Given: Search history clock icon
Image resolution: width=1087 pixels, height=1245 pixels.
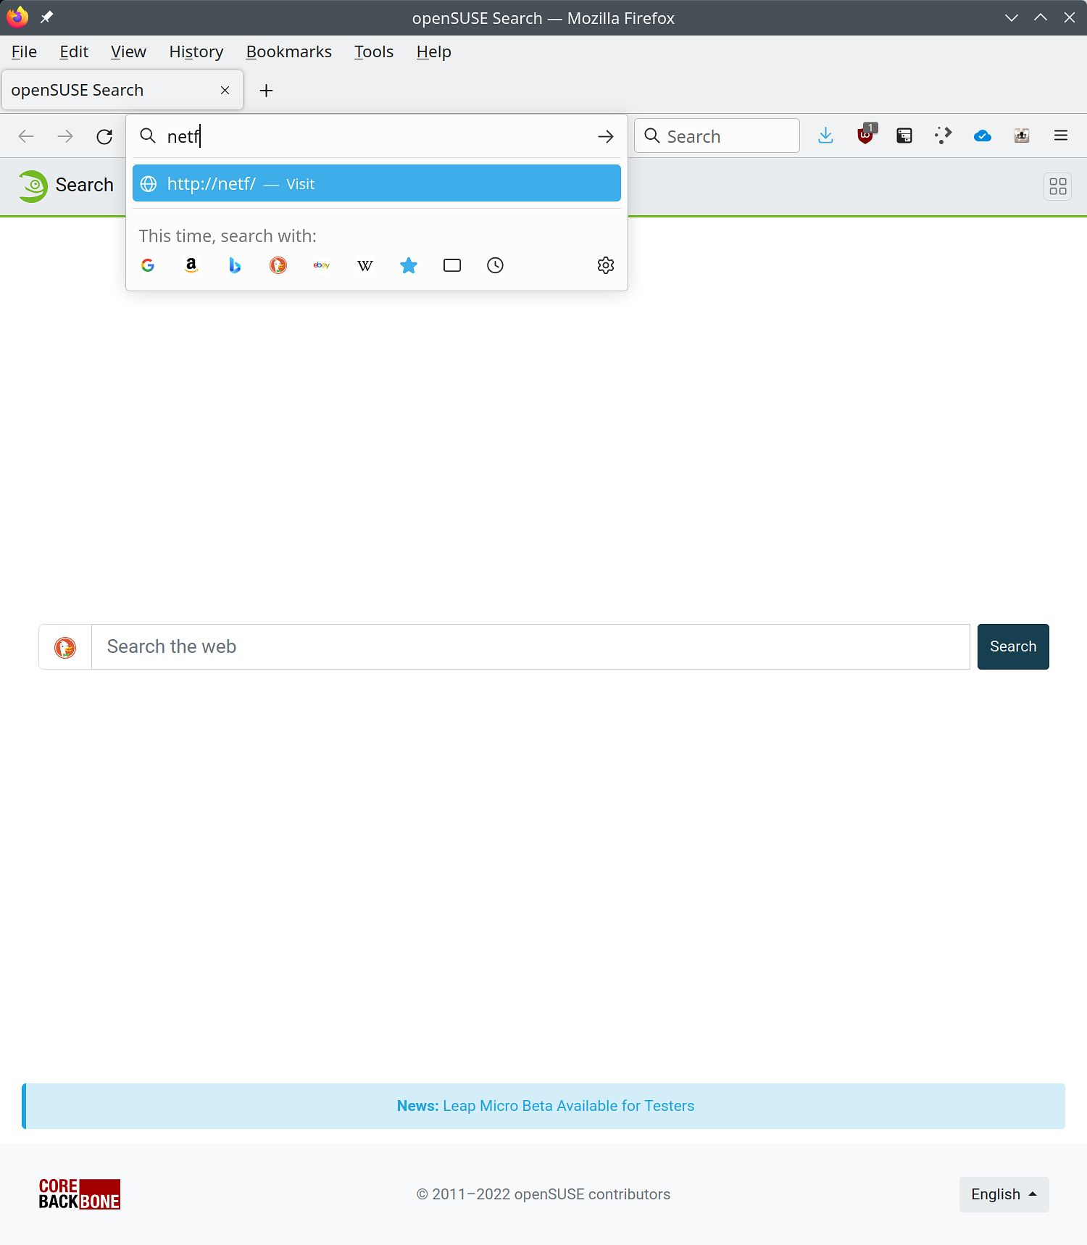Looking at the screenshot, I should point(496,265).
